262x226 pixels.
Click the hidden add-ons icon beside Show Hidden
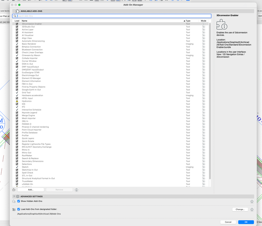14,201
